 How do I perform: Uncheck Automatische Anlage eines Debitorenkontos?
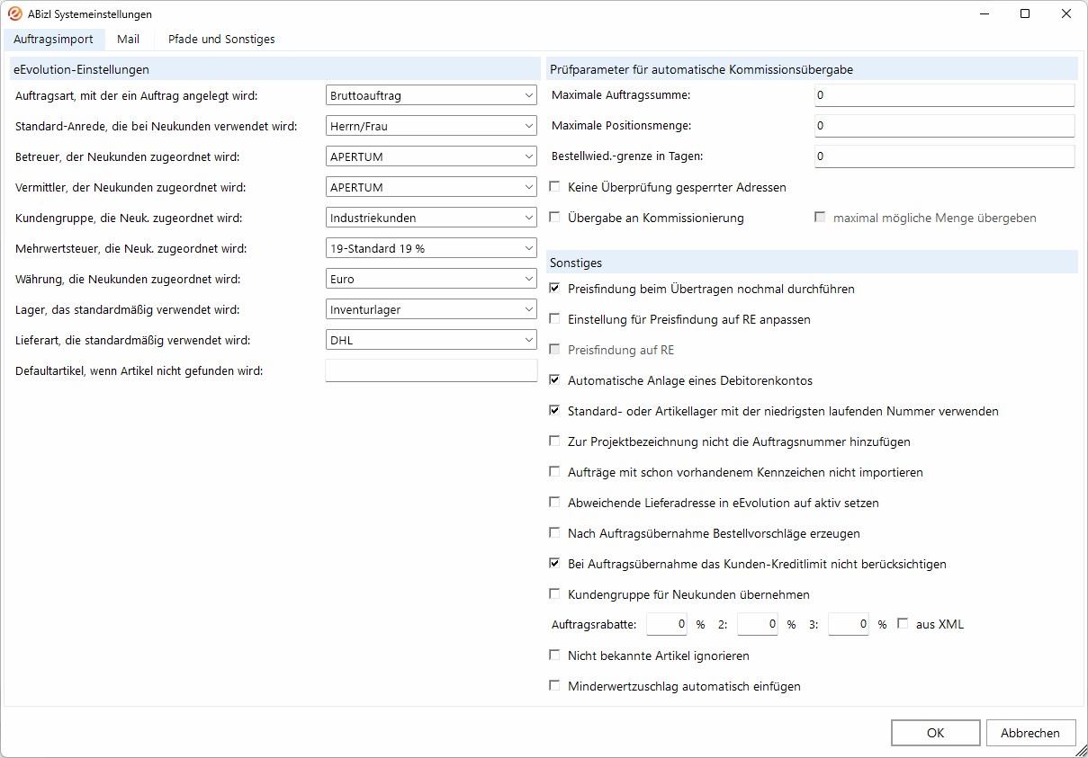coord(555,380)
